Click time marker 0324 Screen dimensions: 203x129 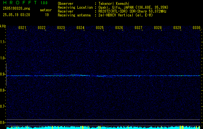(x=80, y=28)
